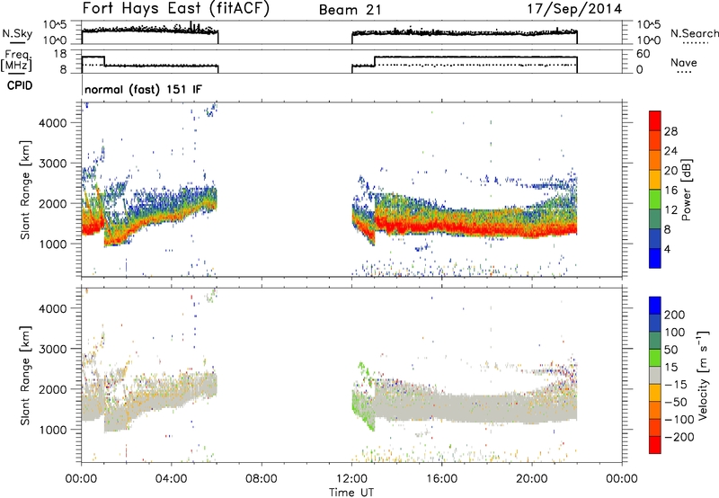This screenshot has height=498, width=719.
Task: Click the '18' frequency axis tick label
Action: tap(60, 54)
